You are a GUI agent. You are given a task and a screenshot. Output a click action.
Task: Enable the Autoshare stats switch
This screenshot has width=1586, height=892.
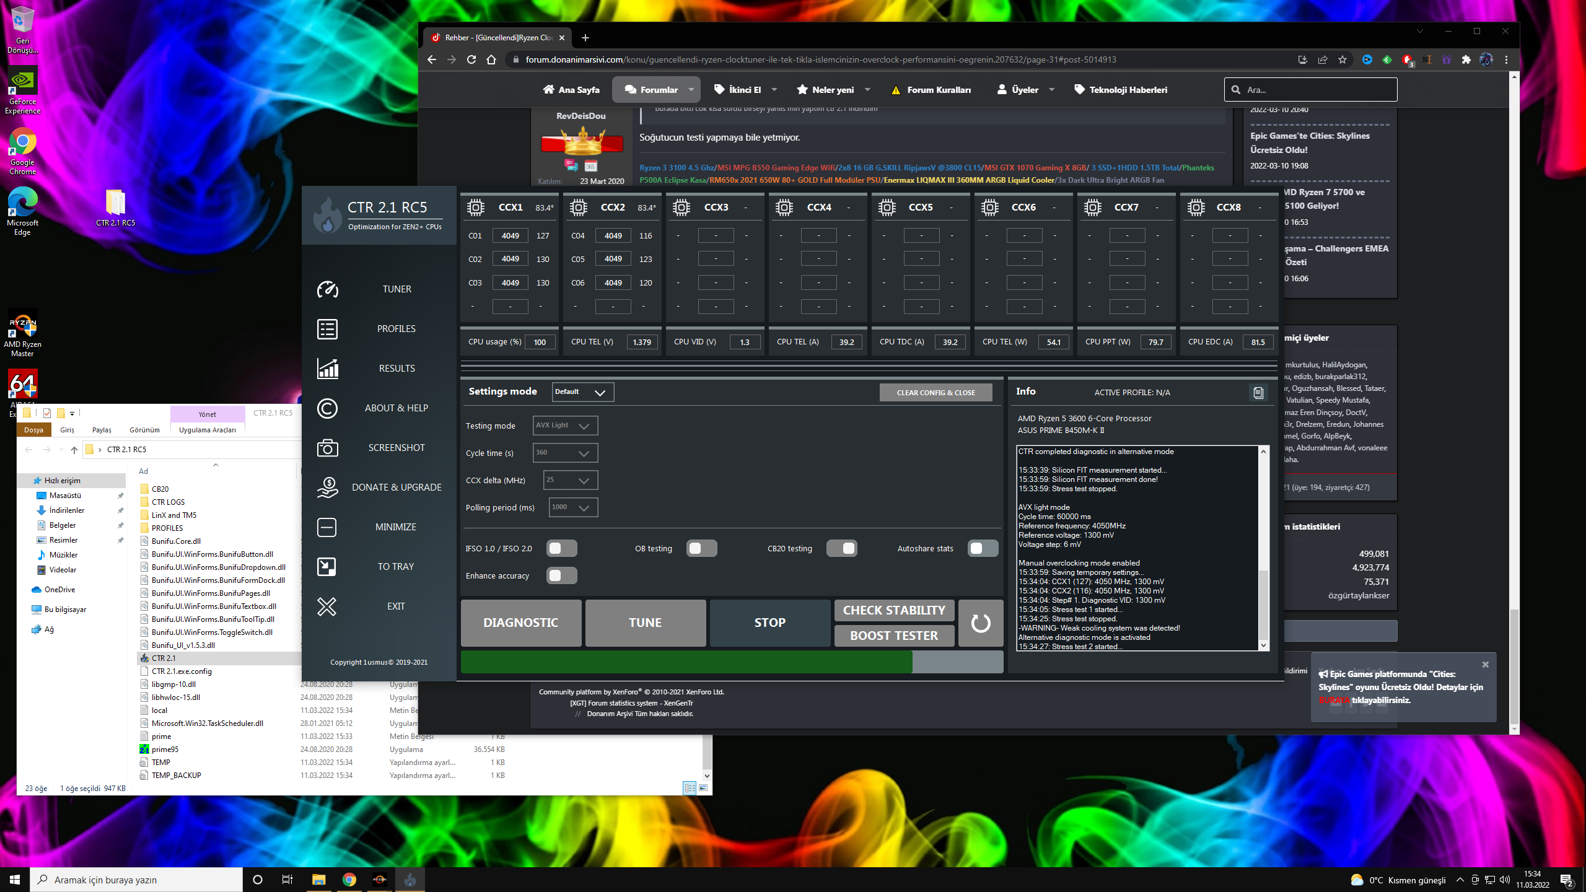pyautogui.click(x=983, y=548)
